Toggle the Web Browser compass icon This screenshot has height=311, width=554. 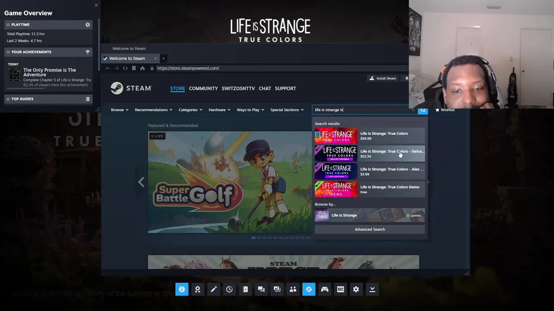[x=309, y=289]
